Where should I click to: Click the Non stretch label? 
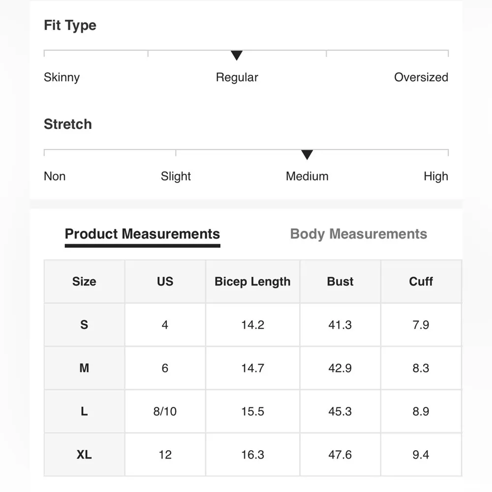pyautogui.click(x=55, y=176)
